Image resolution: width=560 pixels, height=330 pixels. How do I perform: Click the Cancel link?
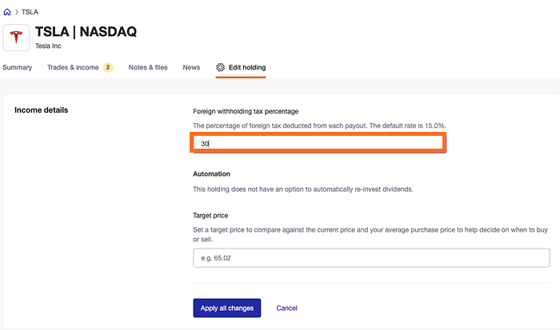point(286,308)
